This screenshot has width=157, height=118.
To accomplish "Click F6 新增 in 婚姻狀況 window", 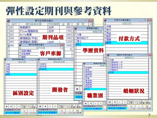I will coord(142,102).
